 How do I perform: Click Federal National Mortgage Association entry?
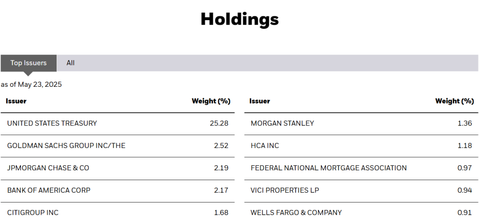329,168
